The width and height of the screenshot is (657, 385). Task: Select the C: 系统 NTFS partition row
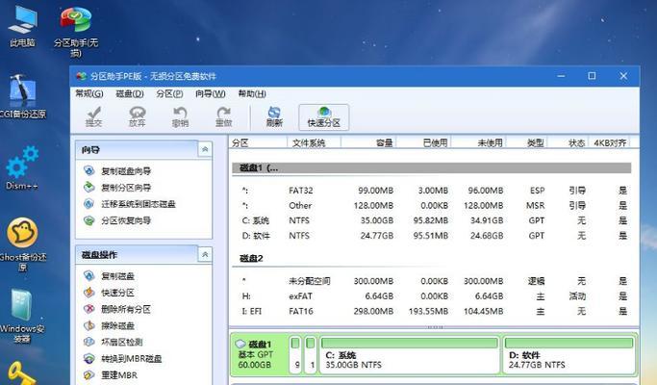click(432, 220)
